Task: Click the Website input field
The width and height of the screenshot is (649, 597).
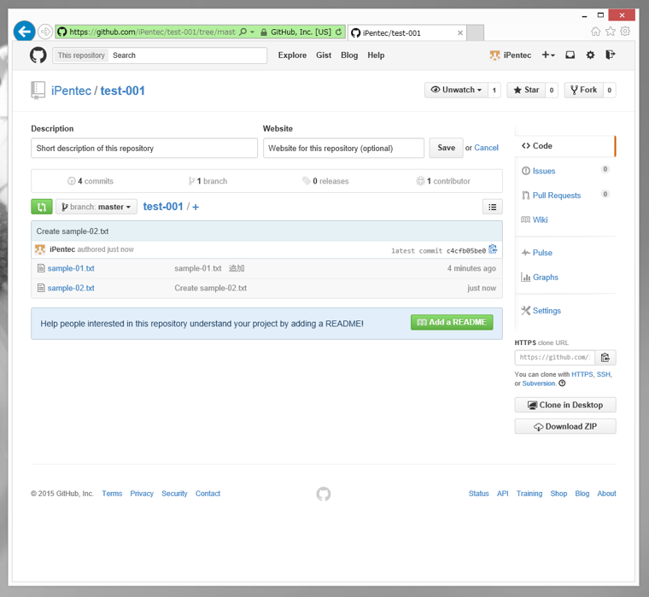Action: (x=343, y=148)
